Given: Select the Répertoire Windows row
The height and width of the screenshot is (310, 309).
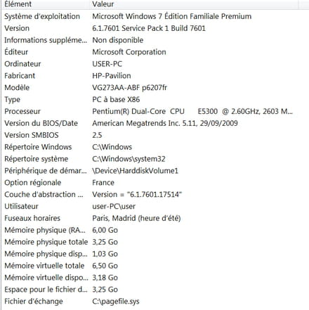Looking at the screenshot, I should tap(155, 147).
